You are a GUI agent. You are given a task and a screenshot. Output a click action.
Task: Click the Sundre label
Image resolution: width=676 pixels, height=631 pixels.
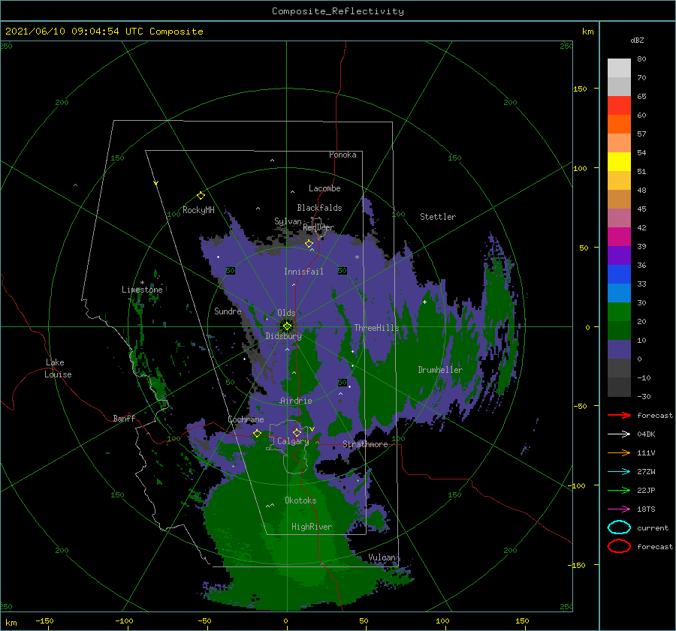pyautogui.click(x=228, y=311)
